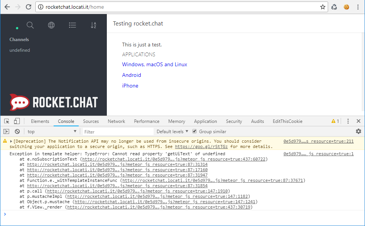The image size is (365, 226).
Task: Switch to the Elements tab
Action: pos(40,121)
